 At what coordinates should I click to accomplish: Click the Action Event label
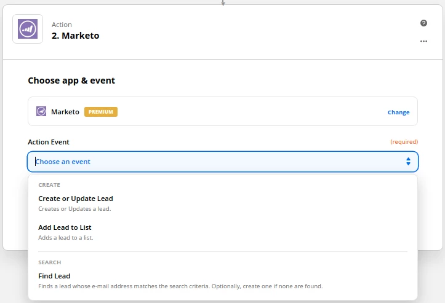pos(49,142)
